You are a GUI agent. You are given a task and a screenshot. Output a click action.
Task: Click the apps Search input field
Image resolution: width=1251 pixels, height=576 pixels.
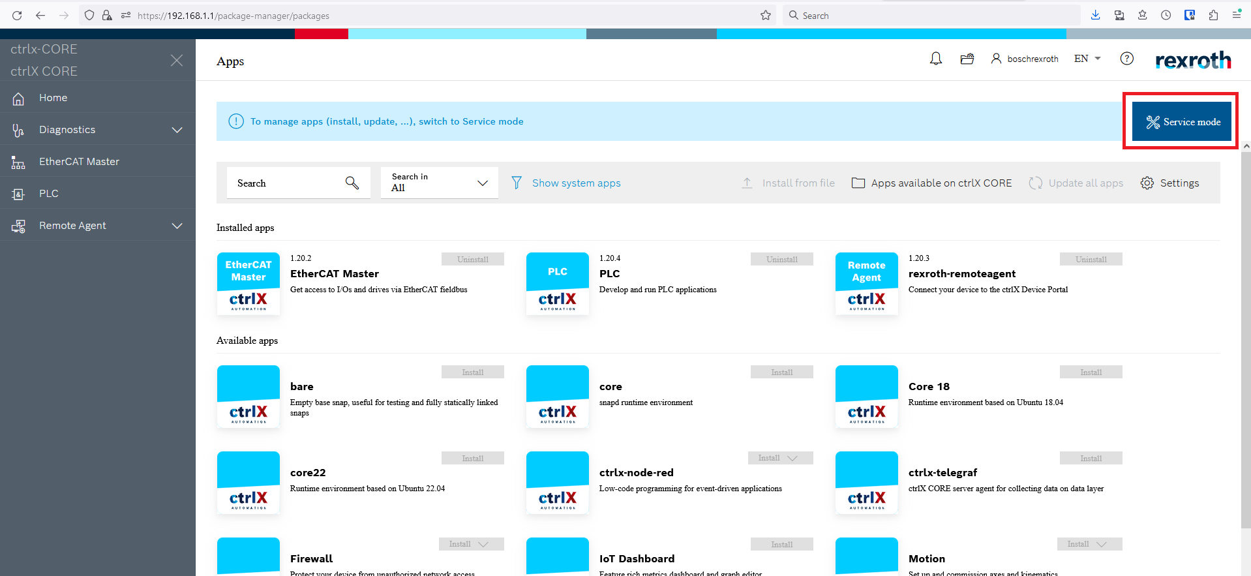click(x=284, y=183)
